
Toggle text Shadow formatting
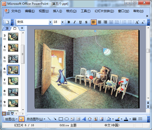(x=86, y=22)
